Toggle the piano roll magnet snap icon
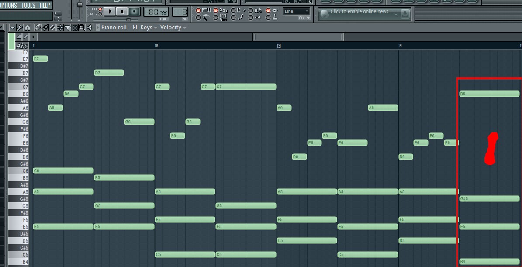Image resolution: width=522 pixels, height=267 pixels. click(x=27, y=28)
